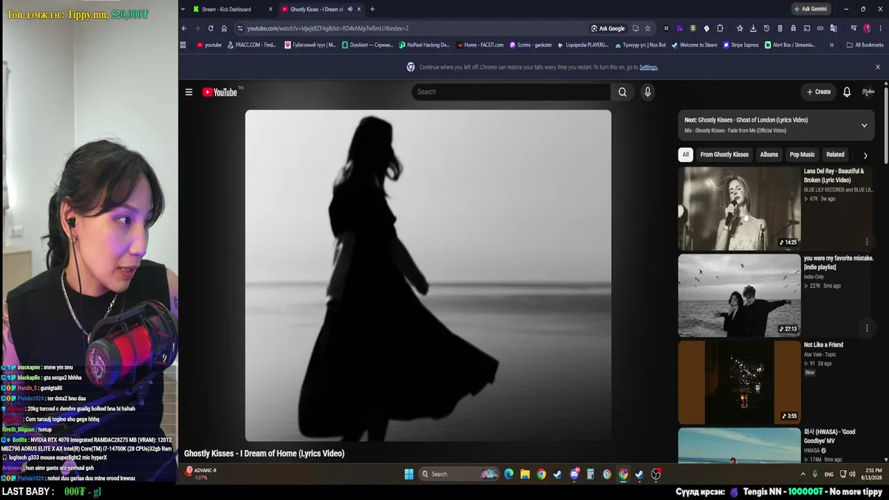Screen dimensions: 889x500
Task: Open Chrome home page button
Action: click(224, 28)
